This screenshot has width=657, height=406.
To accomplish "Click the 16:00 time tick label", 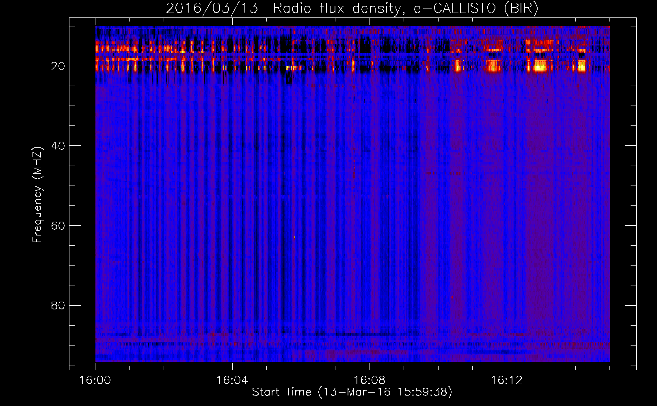I will (x=95, y=380).
